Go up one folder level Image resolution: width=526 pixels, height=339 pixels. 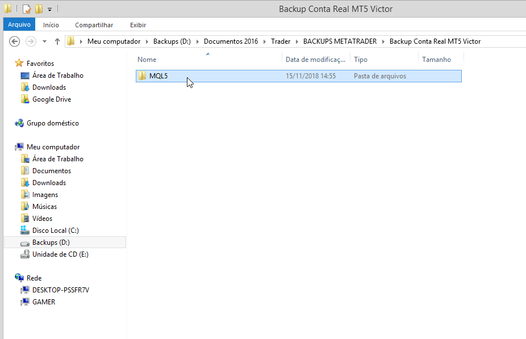point(57,41)
